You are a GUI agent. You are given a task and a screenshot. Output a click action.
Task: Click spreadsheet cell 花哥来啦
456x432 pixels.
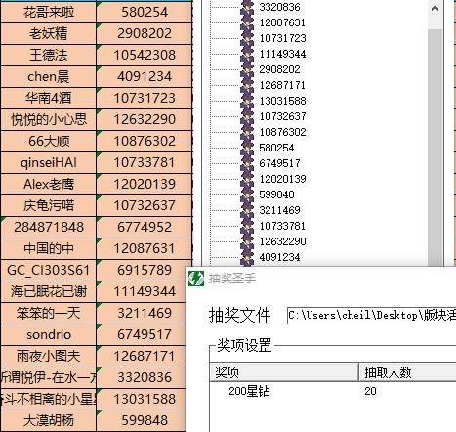pyautogui.click(x=49, y=12)
